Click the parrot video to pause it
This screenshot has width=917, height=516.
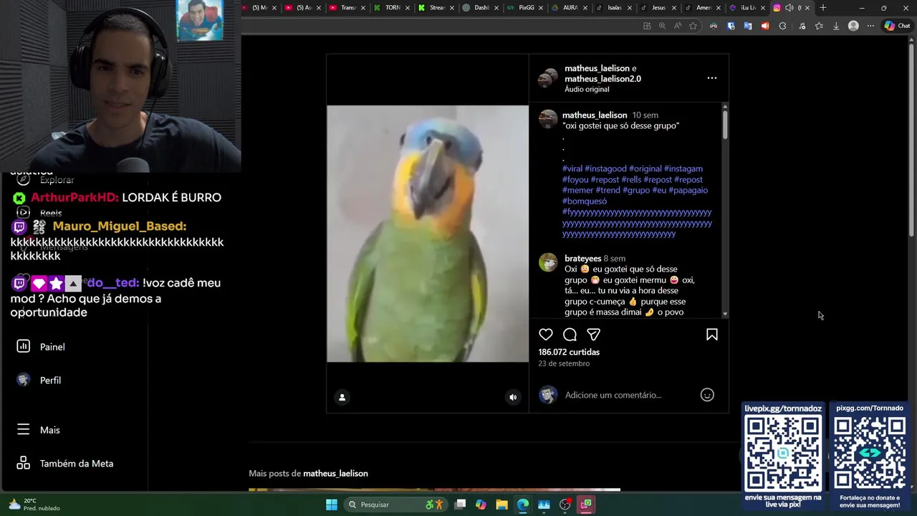(428, 234)
